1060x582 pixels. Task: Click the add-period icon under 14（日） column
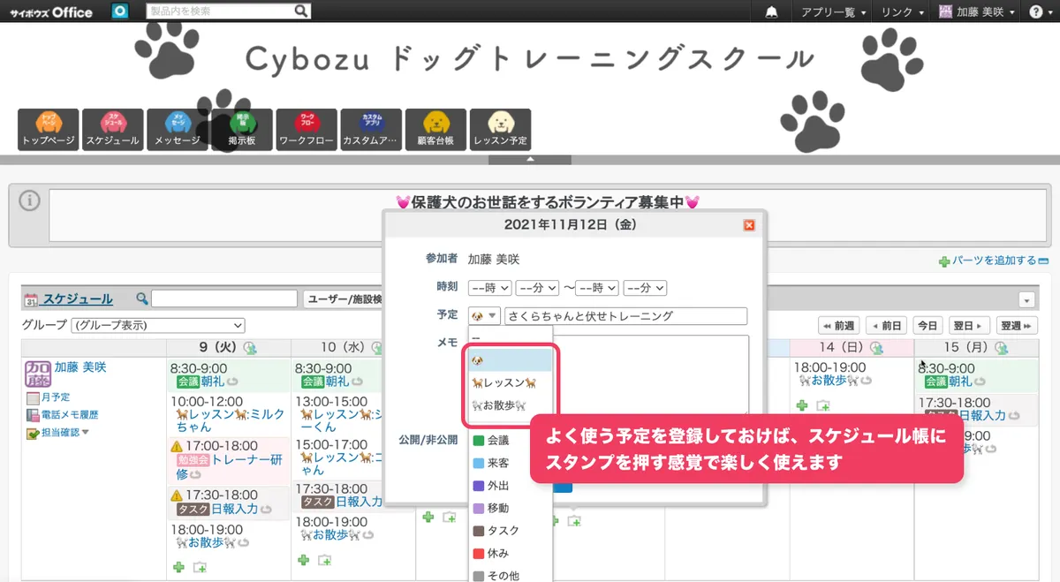click(823, 405)
